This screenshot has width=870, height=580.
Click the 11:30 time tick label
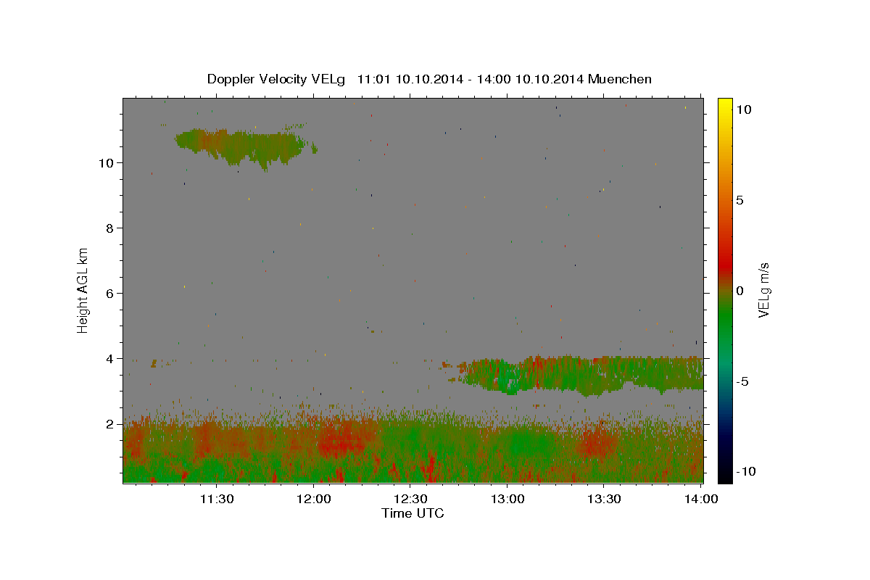[216, 499]
